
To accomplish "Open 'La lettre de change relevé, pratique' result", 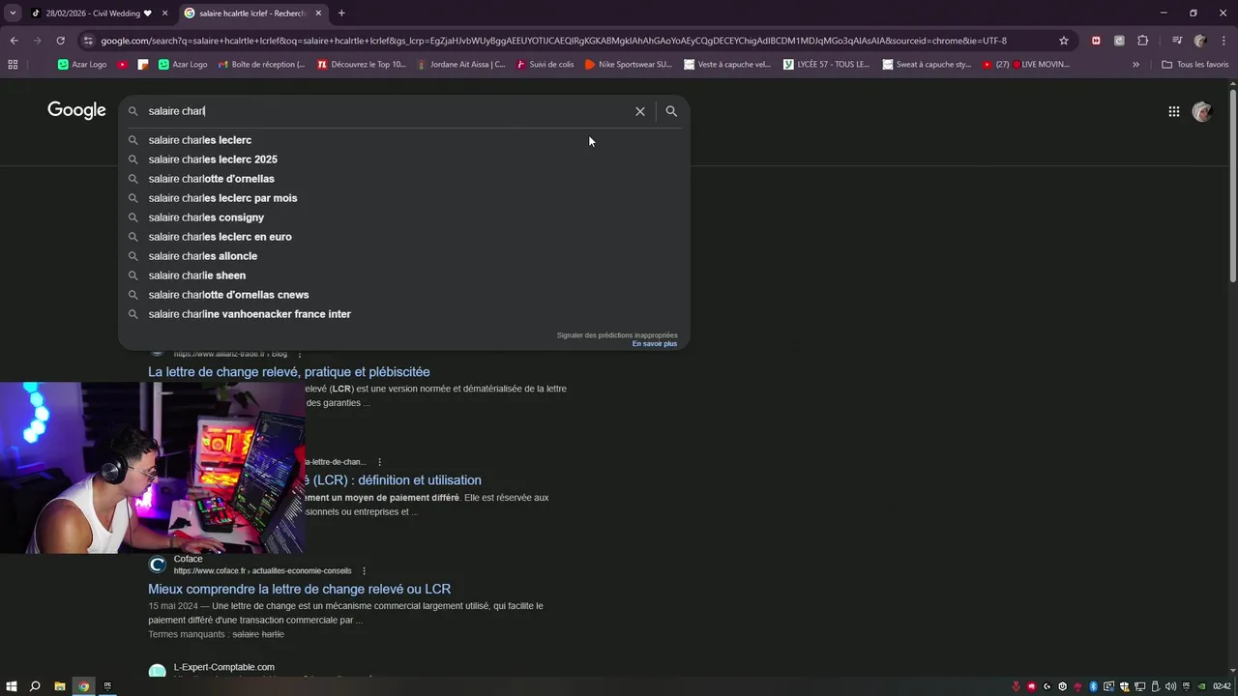I will pos(289,372).
